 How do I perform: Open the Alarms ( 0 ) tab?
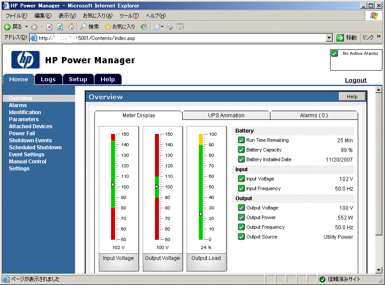314,115
